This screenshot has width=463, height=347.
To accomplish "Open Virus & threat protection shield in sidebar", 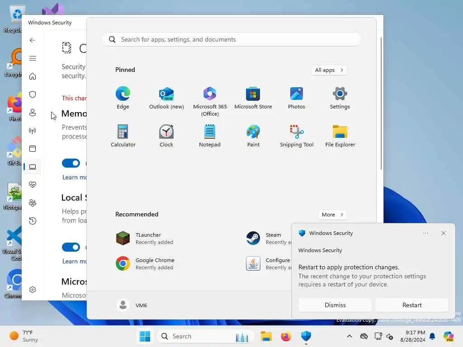I will click(33, 94).
